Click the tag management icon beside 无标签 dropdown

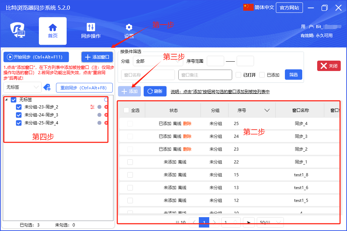tap(47, 87)
